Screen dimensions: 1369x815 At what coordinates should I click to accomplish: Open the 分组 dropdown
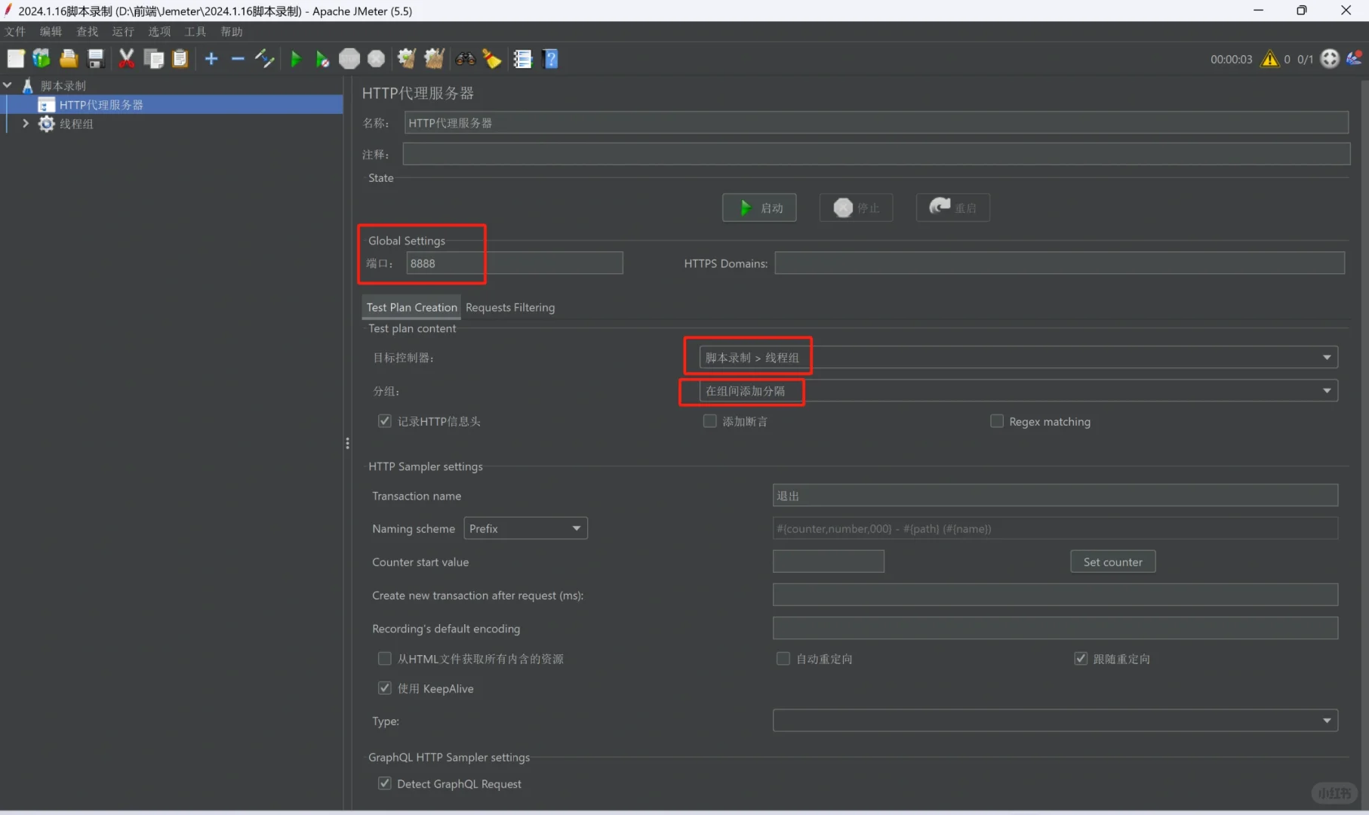pyautogui.click(x=1018, y=391)
